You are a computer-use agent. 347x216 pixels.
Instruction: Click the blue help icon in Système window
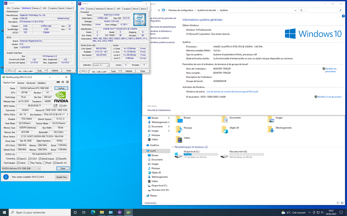click(343, 16)
